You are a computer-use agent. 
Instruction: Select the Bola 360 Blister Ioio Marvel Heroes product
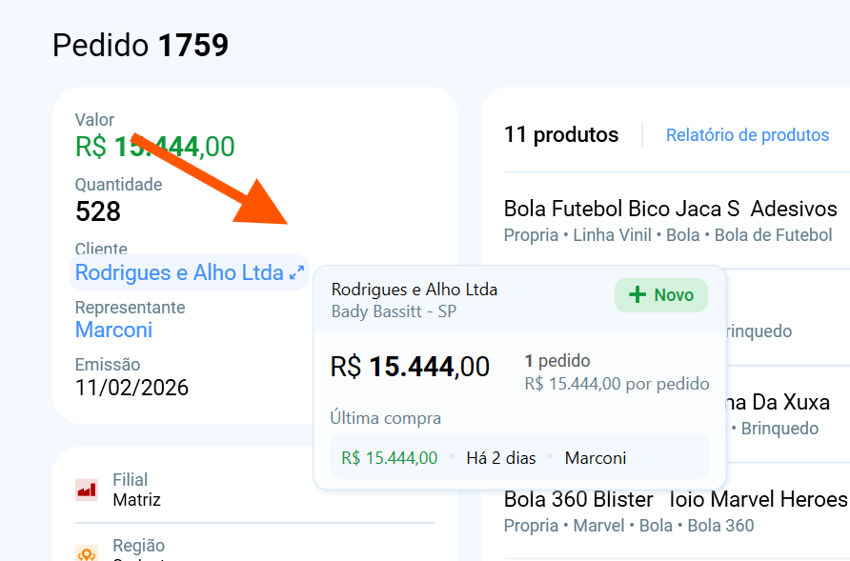(675, 499)
